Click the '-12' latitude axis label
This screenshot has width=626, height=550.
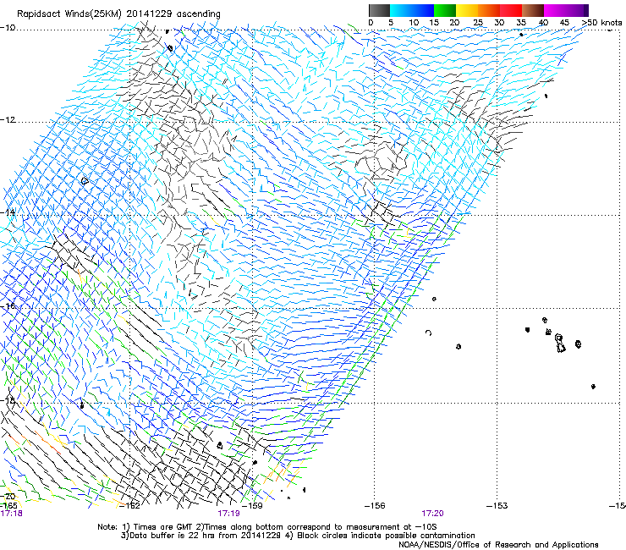pos(8,120)
